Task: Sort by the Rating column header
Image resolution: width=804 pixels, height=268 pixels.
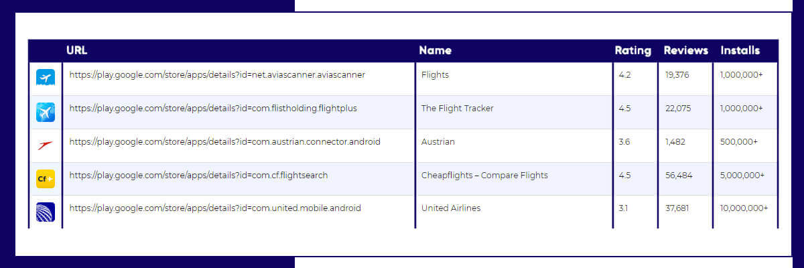Action: tap(633, 50)
